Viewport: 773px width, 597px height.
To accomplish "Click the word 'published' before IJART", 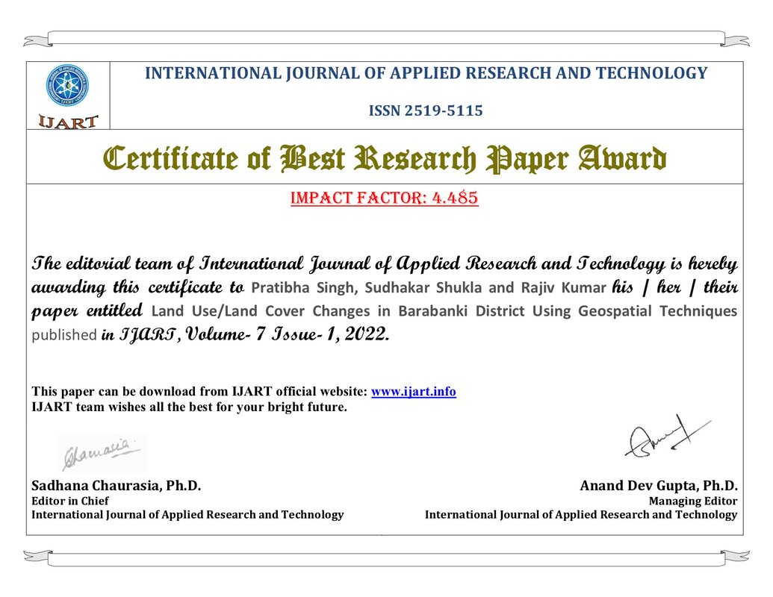I will click(64, 335).
